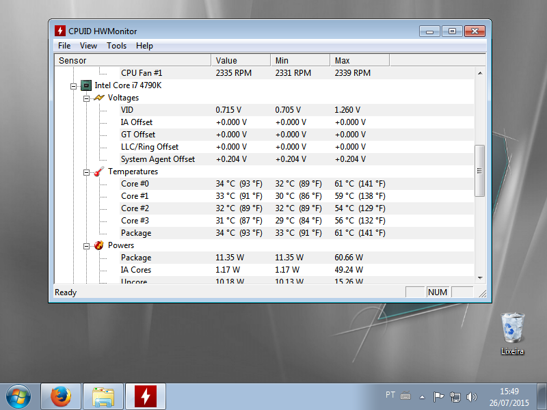Click the network tray icon
This screenshot has height=410, width=547.
pos(455,396)
